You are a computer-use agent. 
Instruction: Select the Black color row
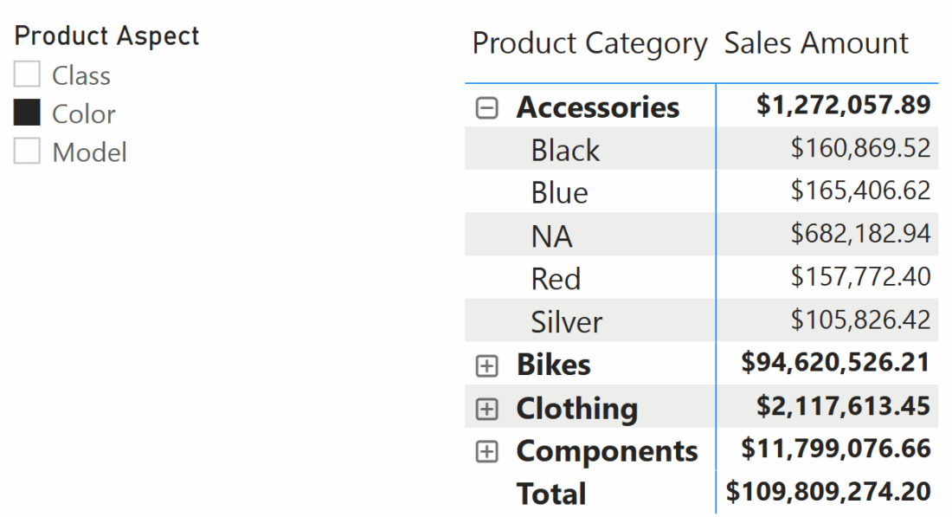coord(701,149)
